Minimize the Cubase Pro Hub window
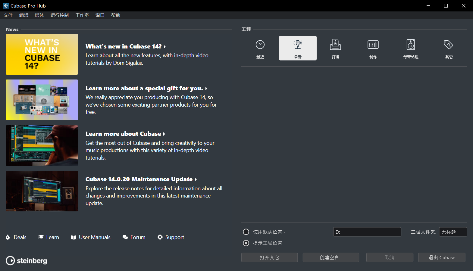Image resolution: width=473 pixels, height=271 pixels. [428, 6]
